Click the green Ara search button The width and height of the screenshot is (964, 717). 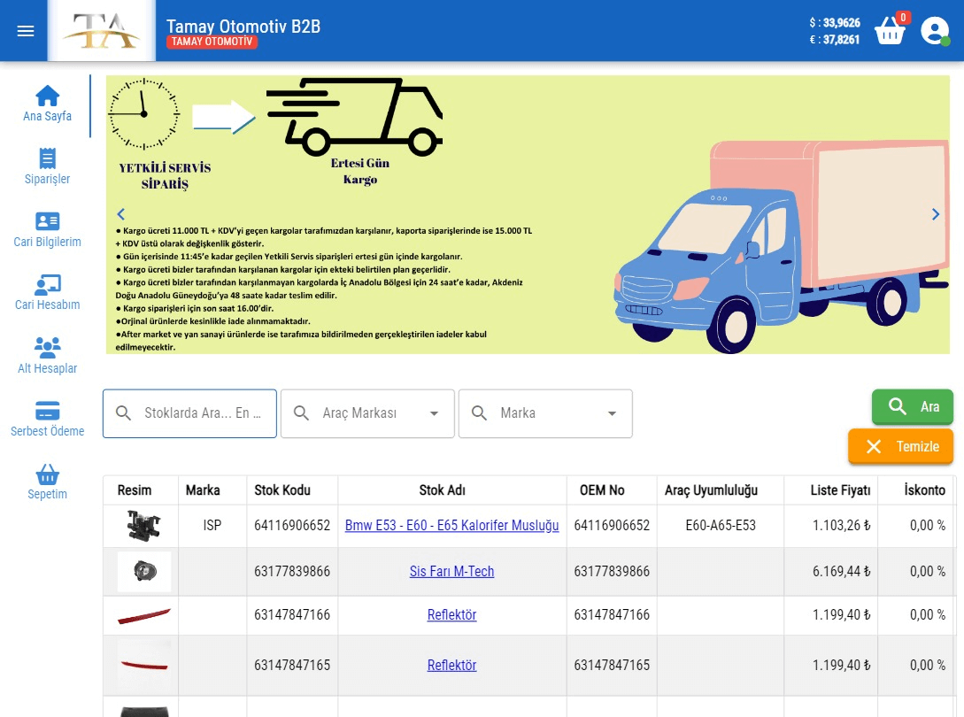point(913,406)
